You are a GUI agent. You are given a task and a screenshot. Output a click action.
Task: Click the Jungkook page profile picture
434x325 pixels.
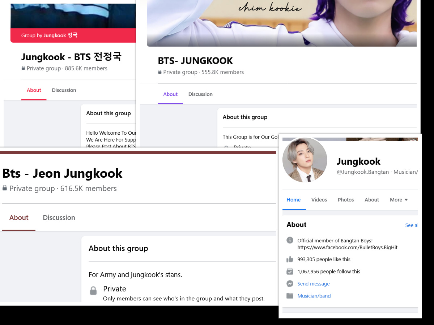305,160
